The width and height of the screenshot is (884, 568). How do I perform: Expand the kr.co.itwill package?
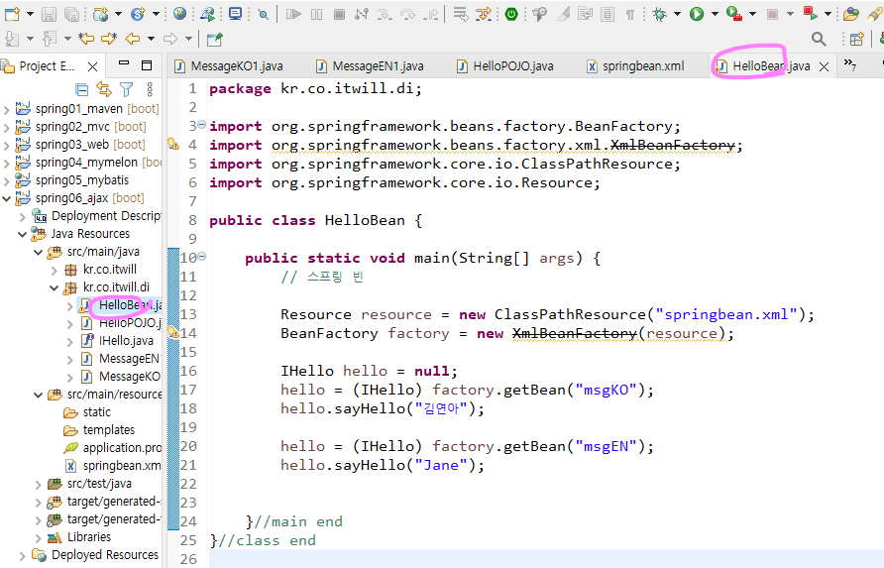pos(55,270)
